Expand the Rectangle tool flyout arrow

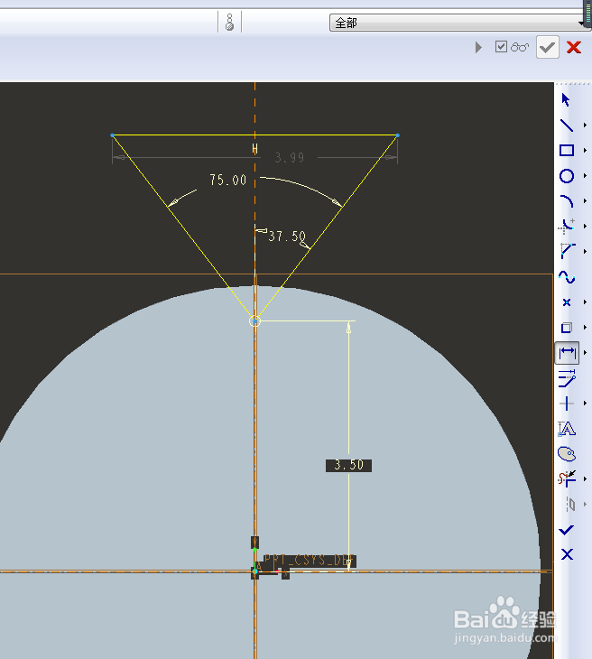point(585,151)
